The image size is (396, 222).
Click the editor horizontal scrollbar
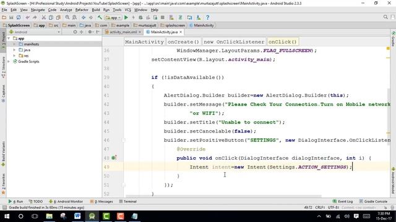click(x=223, y=196)
